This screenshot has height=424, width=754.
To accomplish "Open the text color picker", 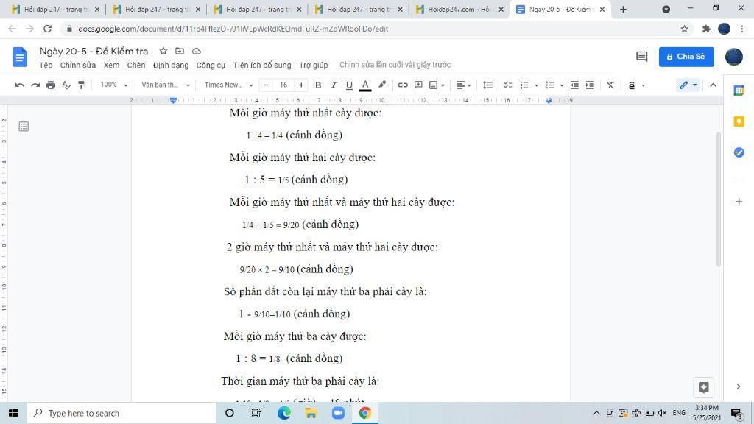I will [365, 85].
